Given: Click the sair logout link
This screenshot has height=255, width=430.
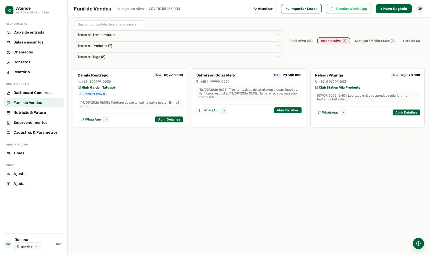Looking at the screenshot, I should pyautogui.click(x=58, y=244).
